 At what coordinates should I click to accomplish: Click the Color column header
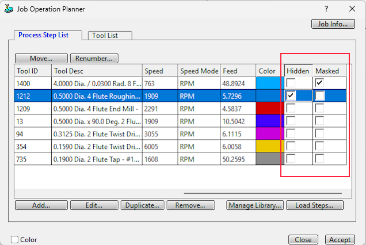coord(270,71)
